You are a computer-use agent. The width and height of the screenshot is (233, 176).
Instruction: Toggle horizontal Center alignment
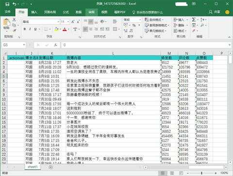pos(91,29)
